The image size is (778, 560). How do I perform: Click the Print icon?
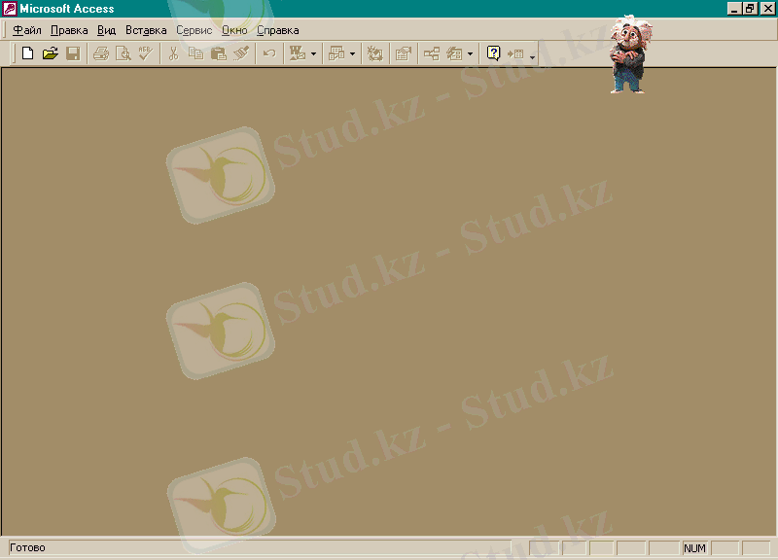click(101, 53)
